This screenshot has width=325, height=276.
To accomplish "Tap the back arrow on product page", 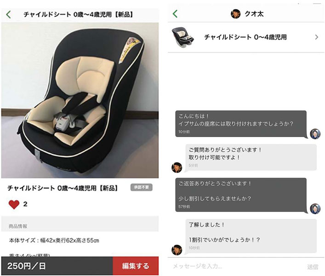I will [8, 15].
